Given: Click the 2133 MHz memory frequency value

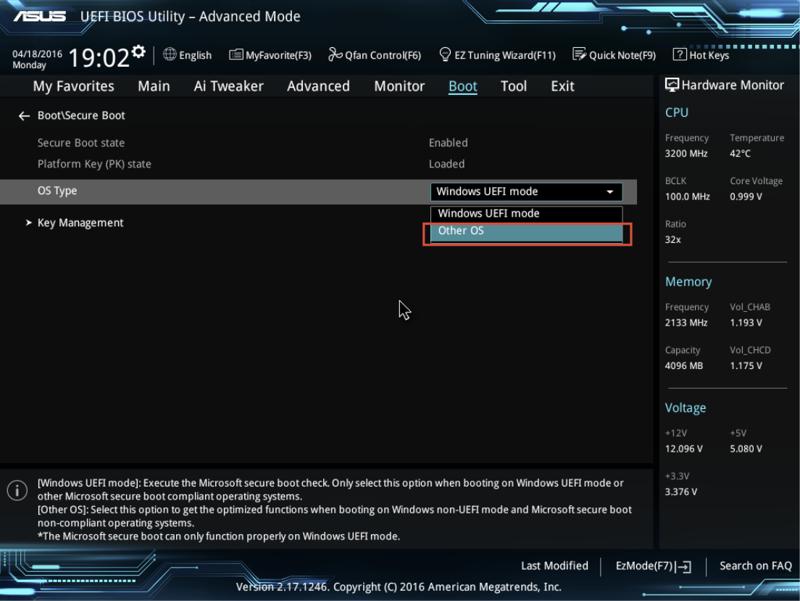Looking at the screenshot, I should pyautogui.click(x=686, y=323).
